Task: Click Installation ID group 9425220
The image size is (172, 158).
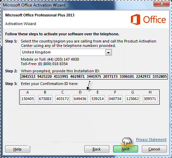Action: [45, 76]
